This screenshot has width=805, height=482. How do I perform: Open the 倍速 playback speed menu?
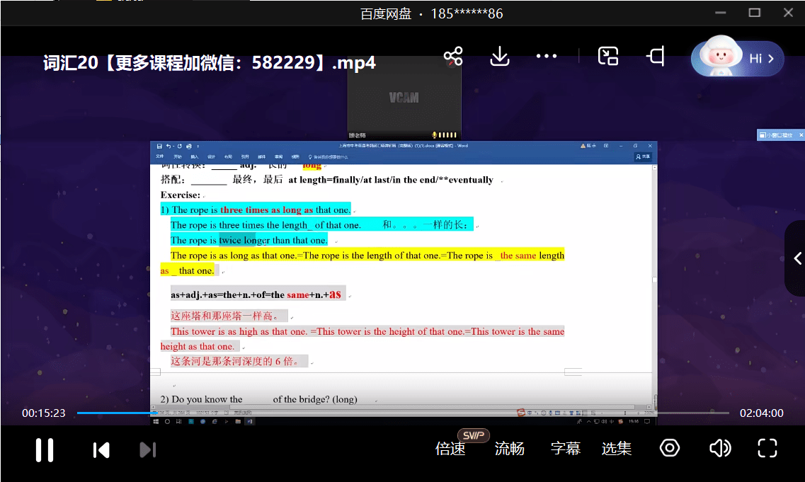(450, 449)
